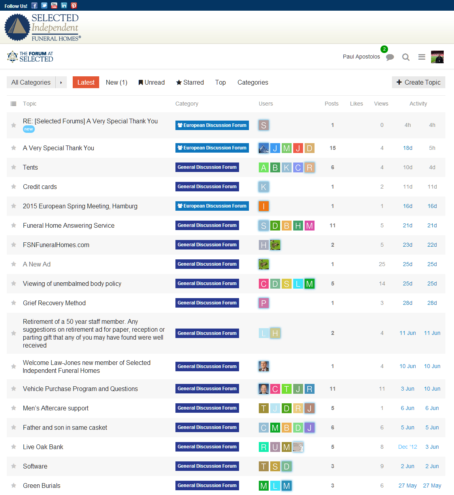The image size is (454, 495).
Task: Click the 'S' avatar on the RE: Selected Forums row
Action: pos(264,125)
